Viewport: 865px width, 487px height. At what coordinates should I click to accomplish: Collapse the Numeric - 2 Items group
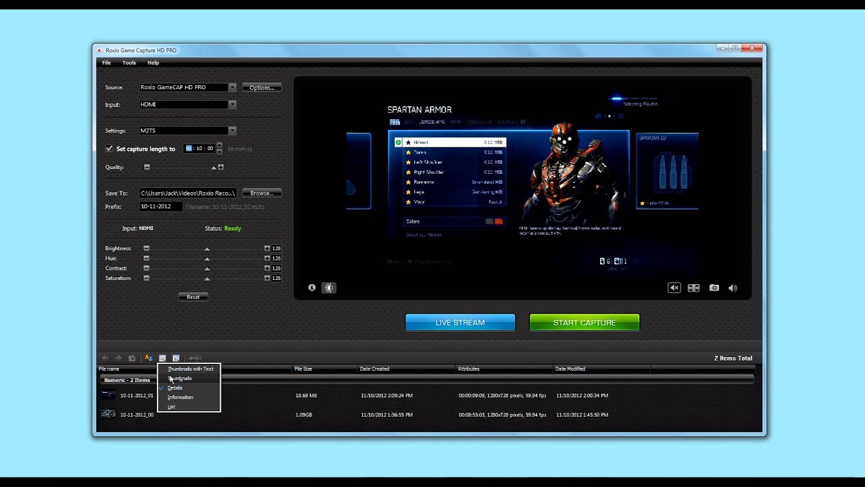[x=127, y=380]
